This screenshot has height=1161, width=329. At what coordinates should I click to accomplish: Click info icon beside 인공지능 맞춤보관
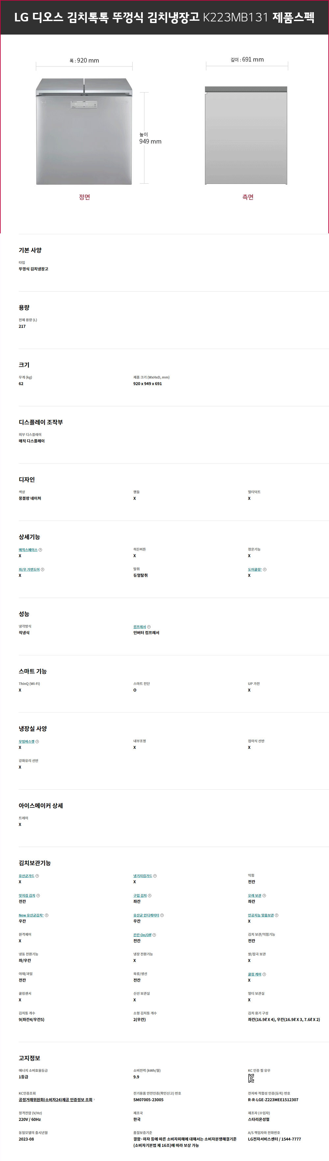pyautogui.click(x=277, y=915)
